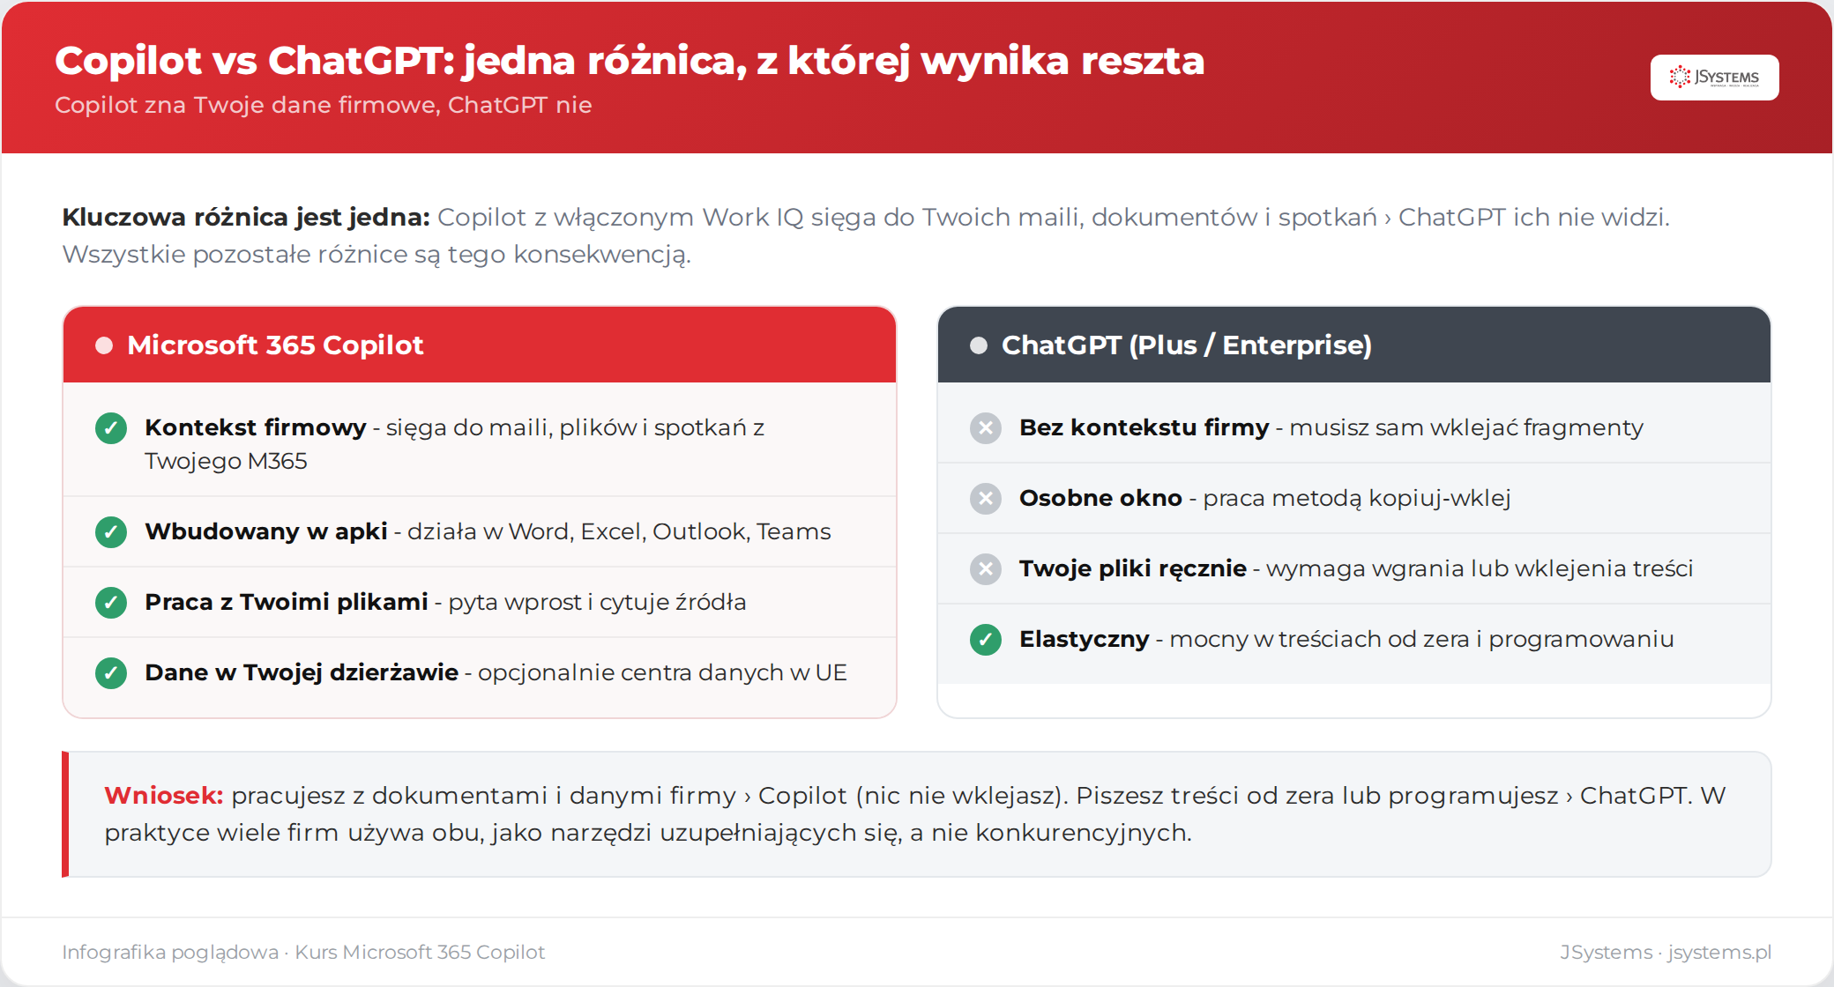The image size is (1834, 987).
Task: Click green checkmark beside Wbudowany w apki
Action: tap(111, 532)
